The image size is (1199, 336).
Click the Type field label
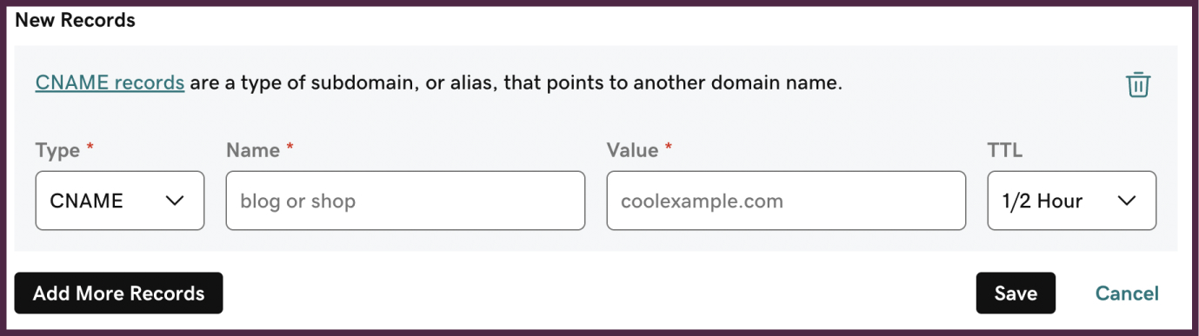(57, 150)
